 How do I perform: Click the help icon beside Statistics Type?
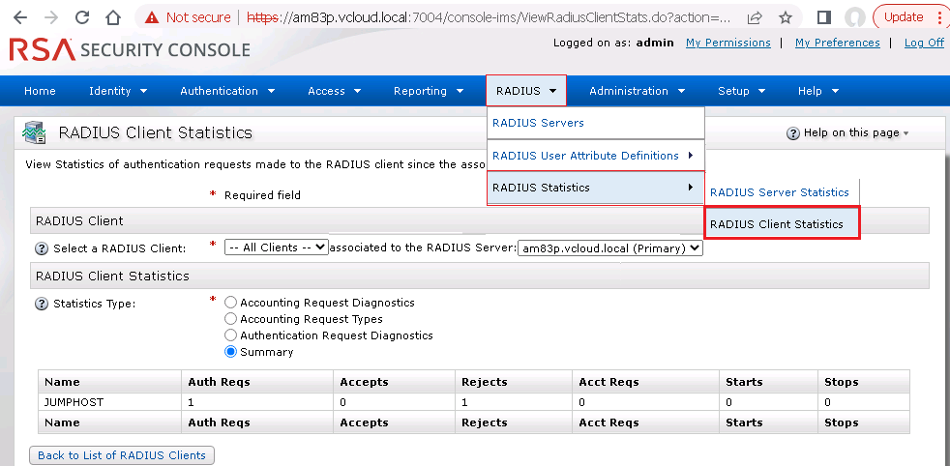(x=42, y=304)
